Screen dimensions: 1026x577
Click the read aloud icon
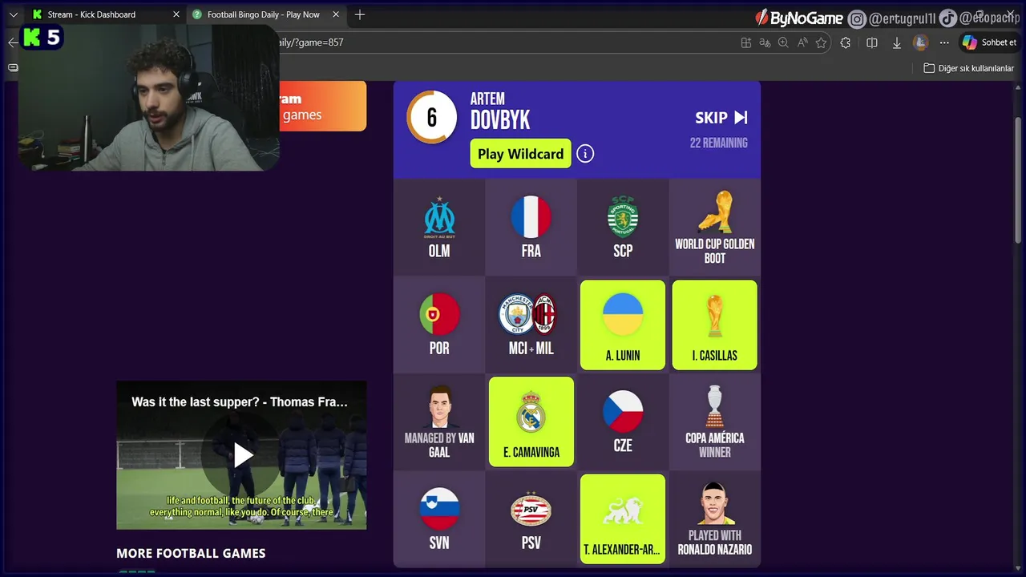pos(802,42)
